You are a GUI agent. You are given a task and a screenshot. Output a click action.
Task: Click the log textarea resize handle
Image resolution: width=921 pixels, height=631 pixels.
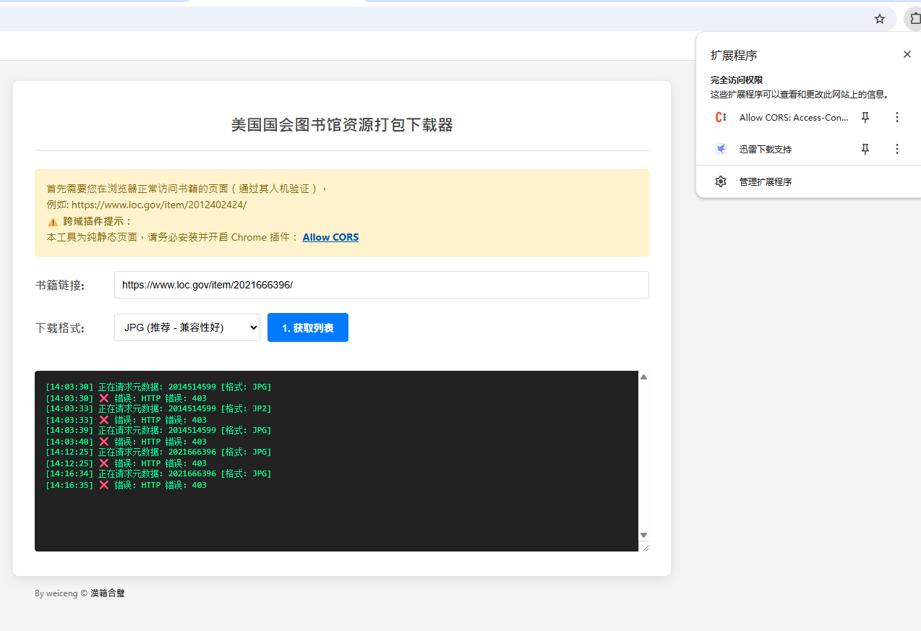click(644, 547)
